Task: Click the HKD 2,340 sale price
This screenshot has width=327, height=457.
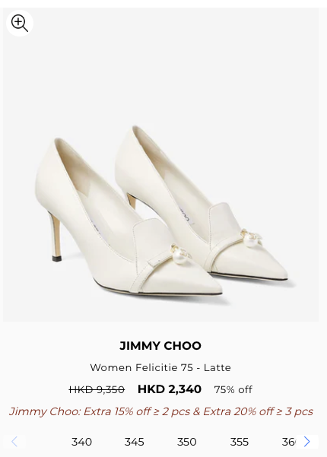Action: (x=170, y=389)
